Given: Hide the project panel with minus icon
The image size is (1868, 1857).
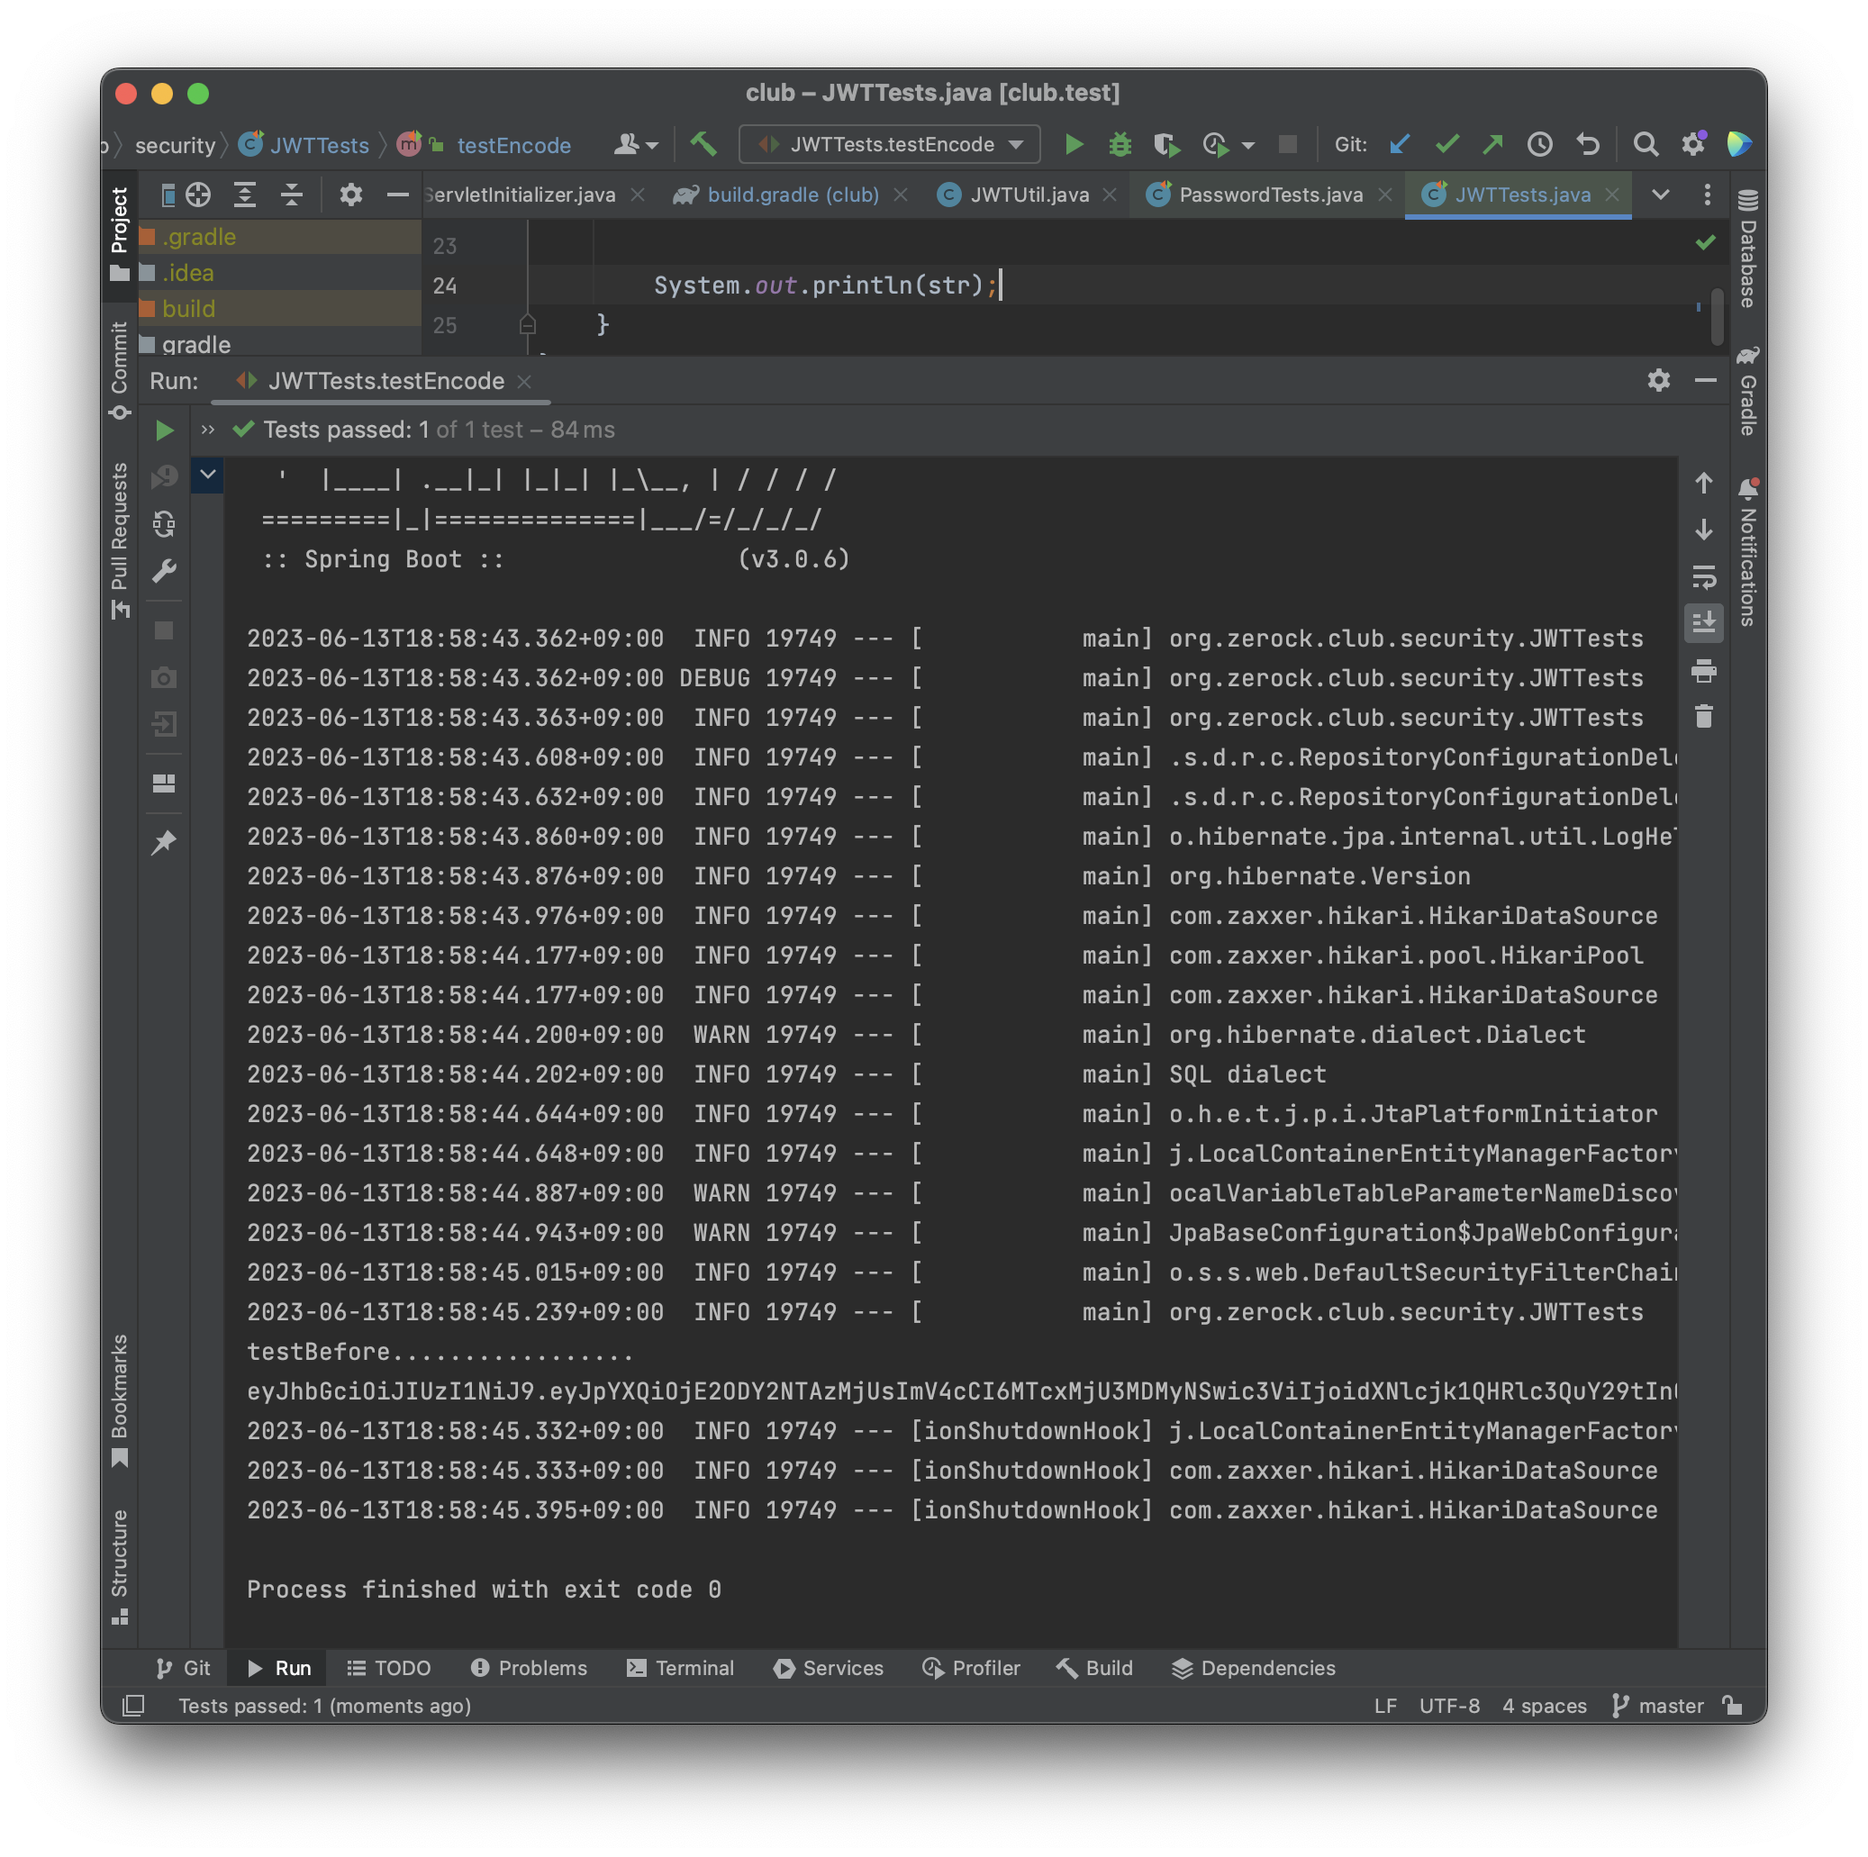Looking at the screenshot, I should tap(397, 195).
